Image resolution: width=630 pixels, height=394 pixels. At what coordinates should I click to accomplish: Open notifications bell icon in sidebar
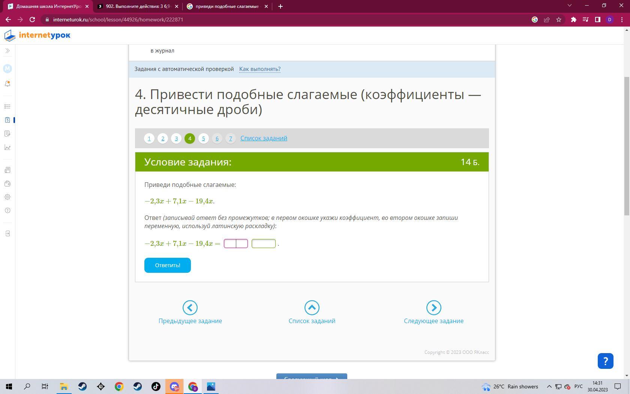7,84
